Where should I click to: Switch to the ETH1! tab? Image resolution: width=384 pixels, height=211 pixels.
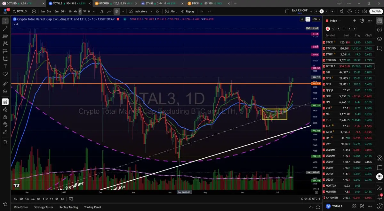(x=162, y=3)
